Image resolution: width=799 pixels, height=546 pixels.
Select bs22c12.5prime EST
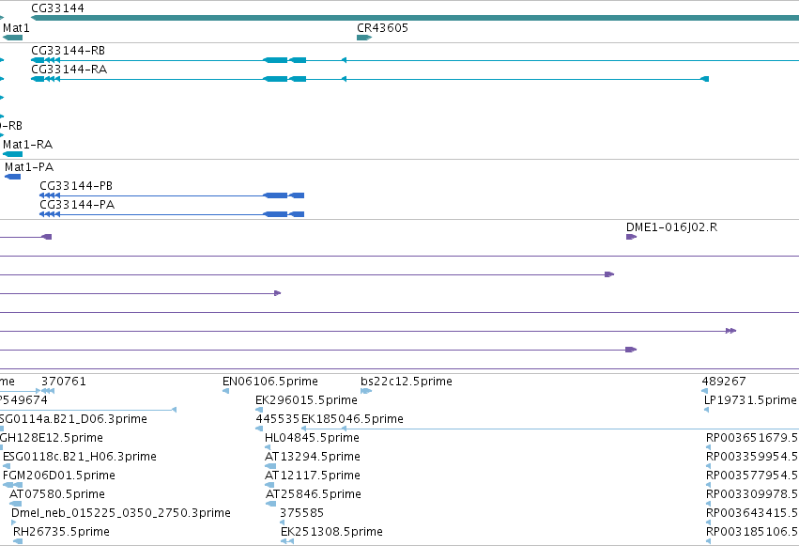366,391
